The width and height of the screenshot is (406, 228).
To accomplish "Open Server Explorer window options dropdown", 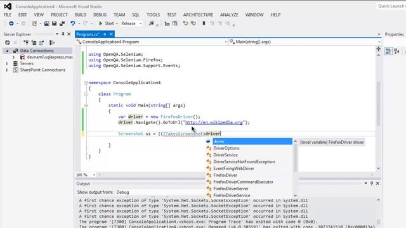I will tap(57, 34).
